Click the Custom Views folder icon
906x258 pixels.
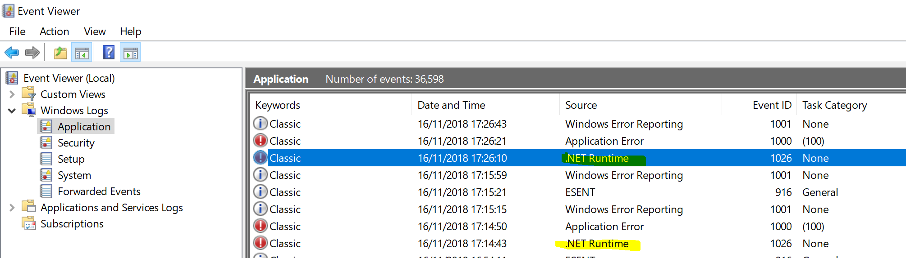[29, 94]
